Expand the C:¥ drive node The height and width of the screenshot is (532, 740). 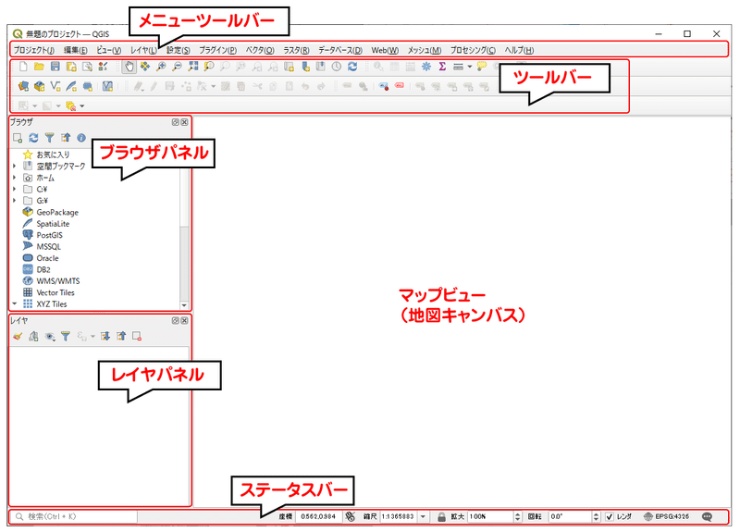point(15,189)
